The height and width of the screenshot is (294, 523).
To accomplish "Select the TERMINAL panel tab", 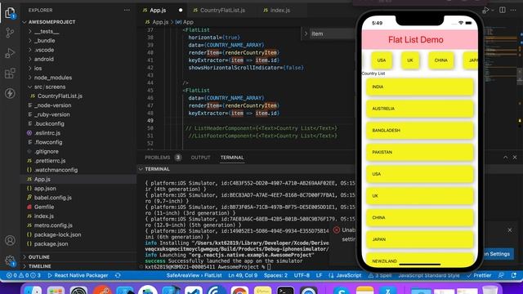I will point(232,158).
